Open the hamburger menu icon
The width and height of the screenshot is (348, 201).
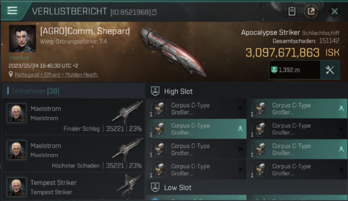click(x=12, y=10)
